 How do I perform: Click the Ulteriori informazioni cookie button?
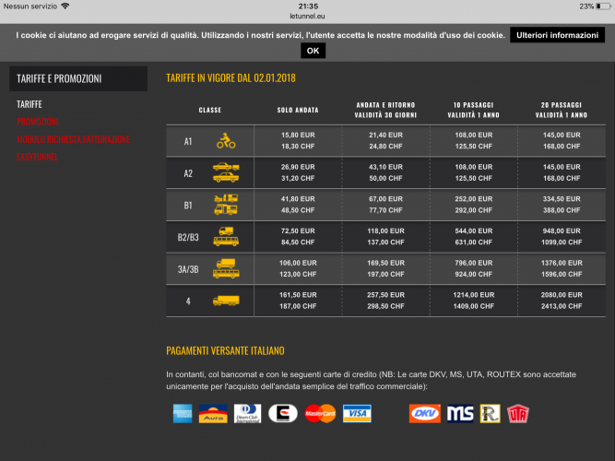coord(558,35)
